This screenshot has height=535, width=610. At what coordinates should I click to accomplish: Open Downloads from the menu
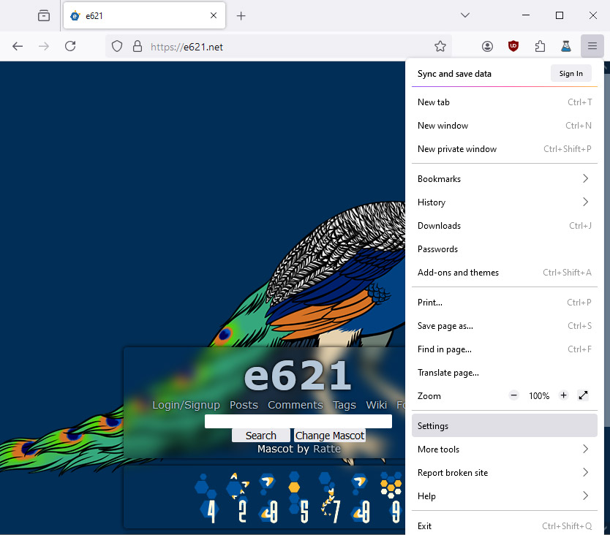504,226
